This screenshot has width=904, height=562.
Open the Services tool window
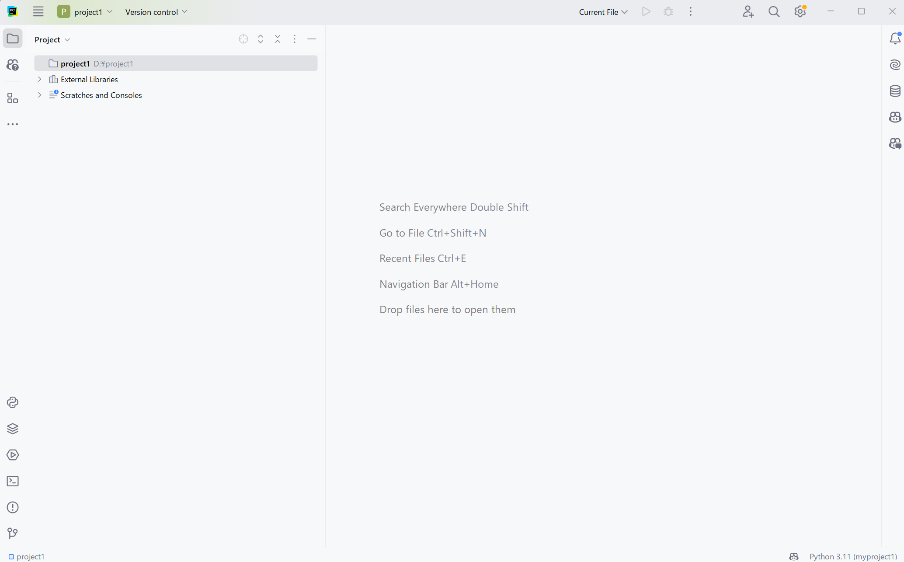point(13,455)
